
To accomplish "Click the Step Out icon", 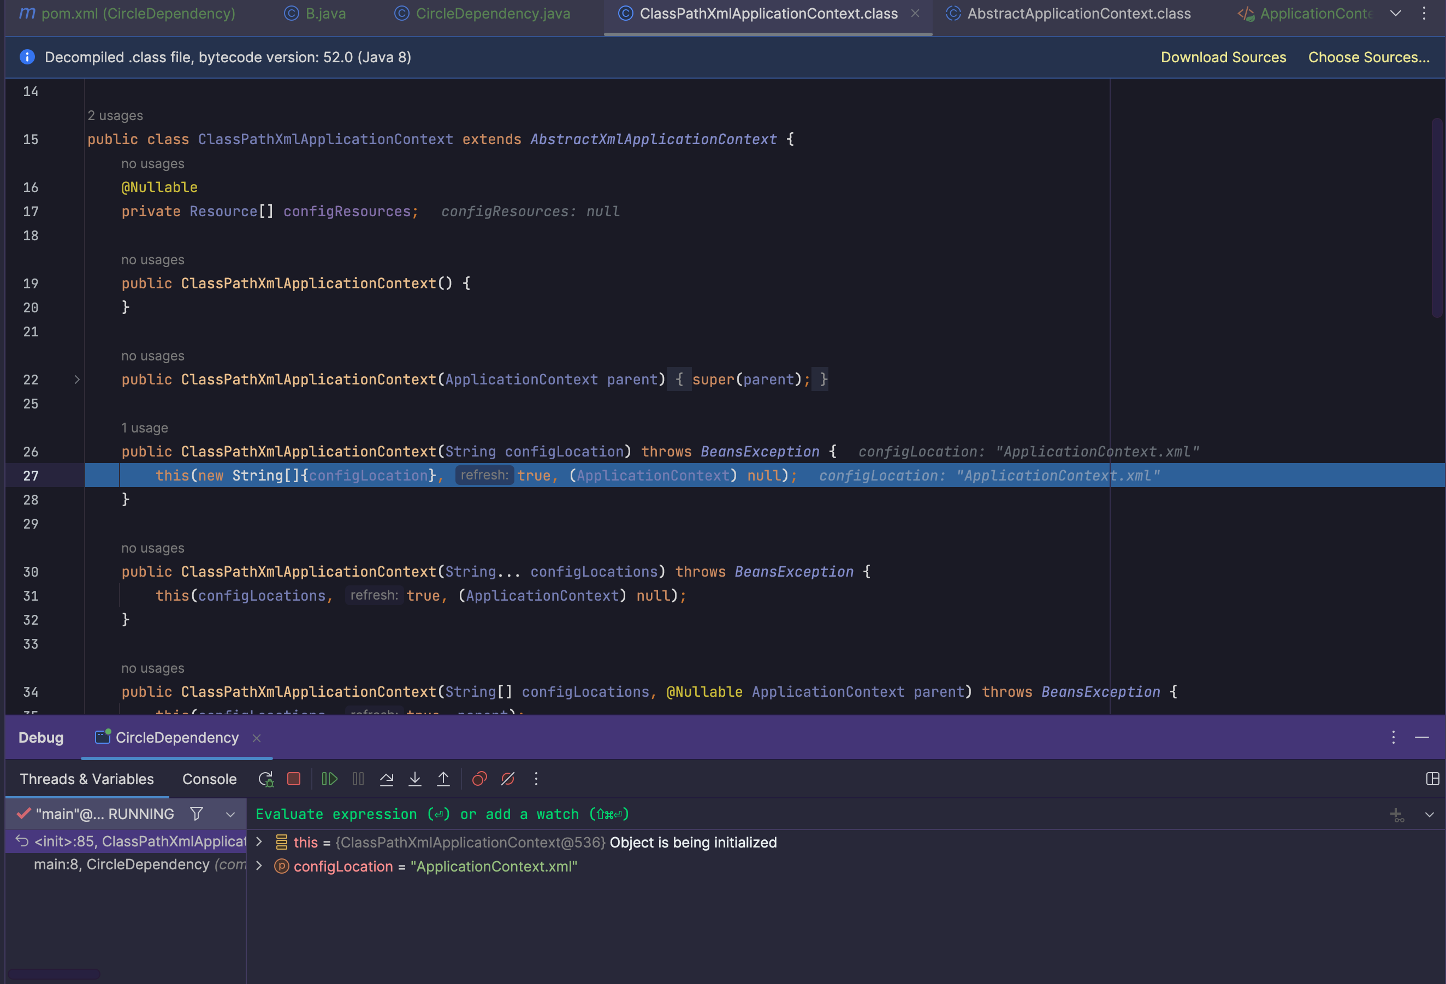I will (443, 779).
